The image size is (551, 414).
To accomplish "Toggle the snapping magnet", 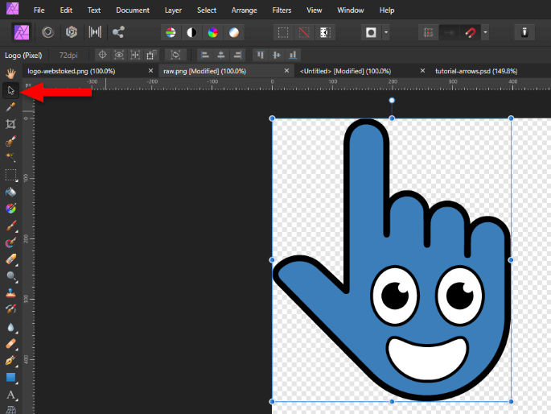I will tap(471, 32).
